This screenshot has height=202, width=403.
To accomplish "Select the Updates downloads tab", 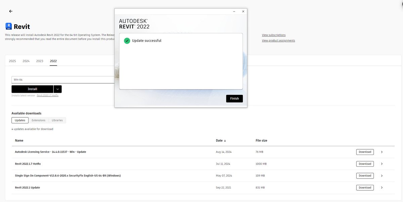I will [x=20, y=120].
